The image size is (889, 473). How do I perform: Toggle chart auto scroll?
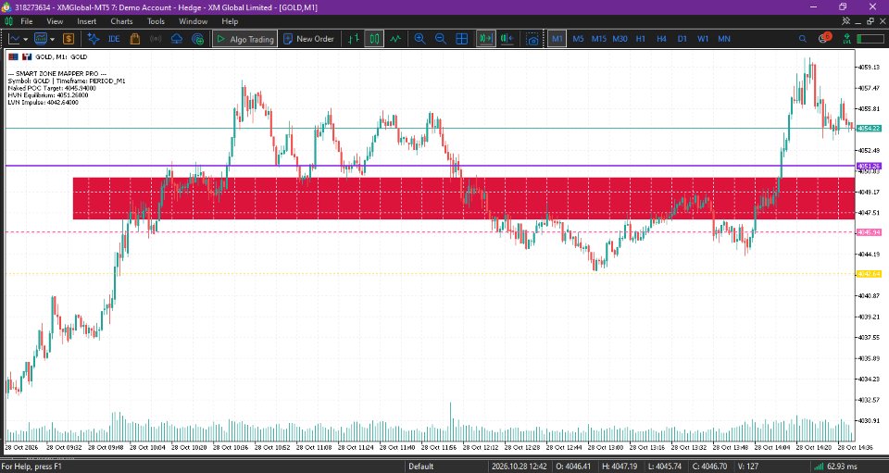(x=486, y=39)
